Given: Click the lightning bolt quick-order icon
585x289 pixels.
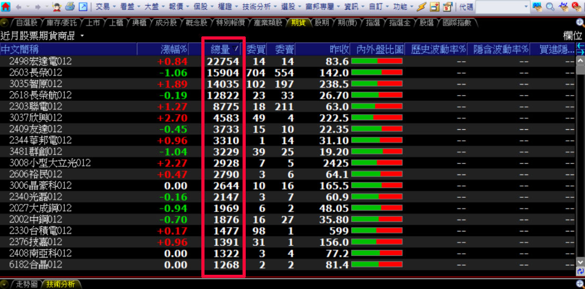Looking at the screenshot, I should click(421, 7).
